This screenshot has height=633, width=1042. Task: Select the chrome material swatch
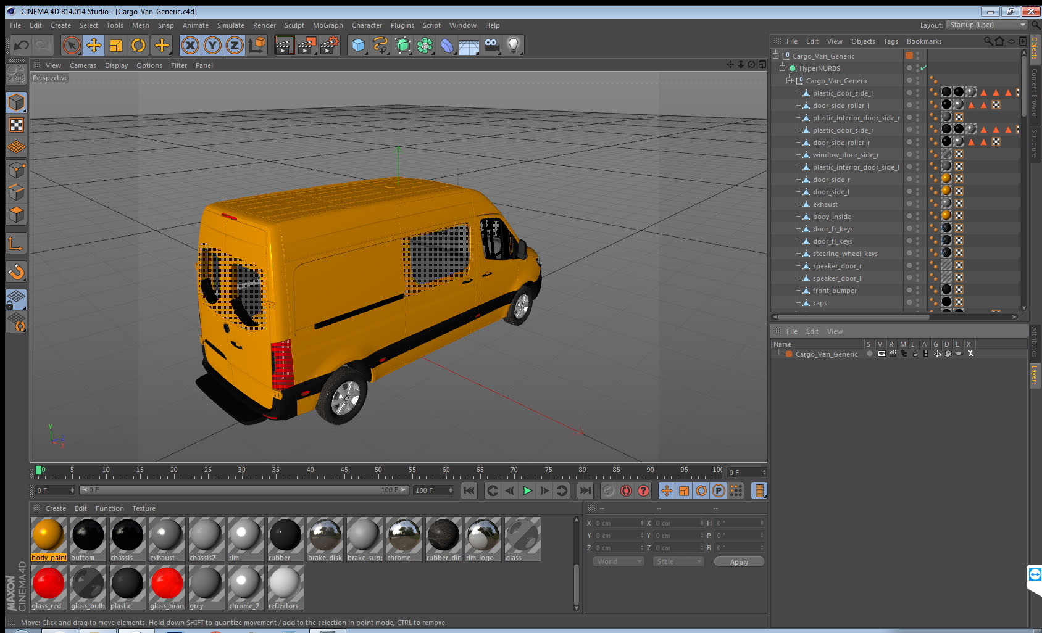click(404, 535)
